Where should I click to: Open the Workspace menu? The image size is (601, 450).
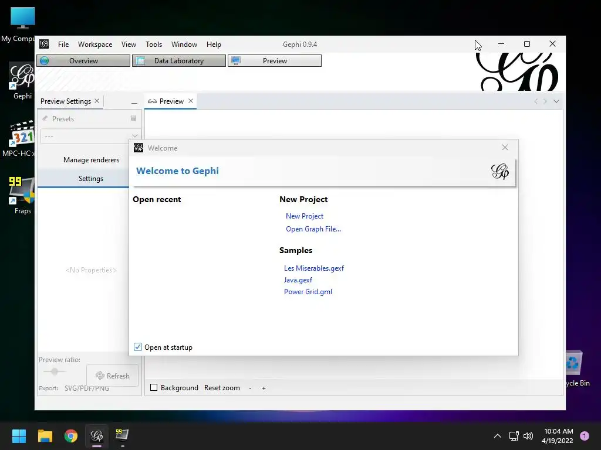pyautogui.click(x=95, y=45)
